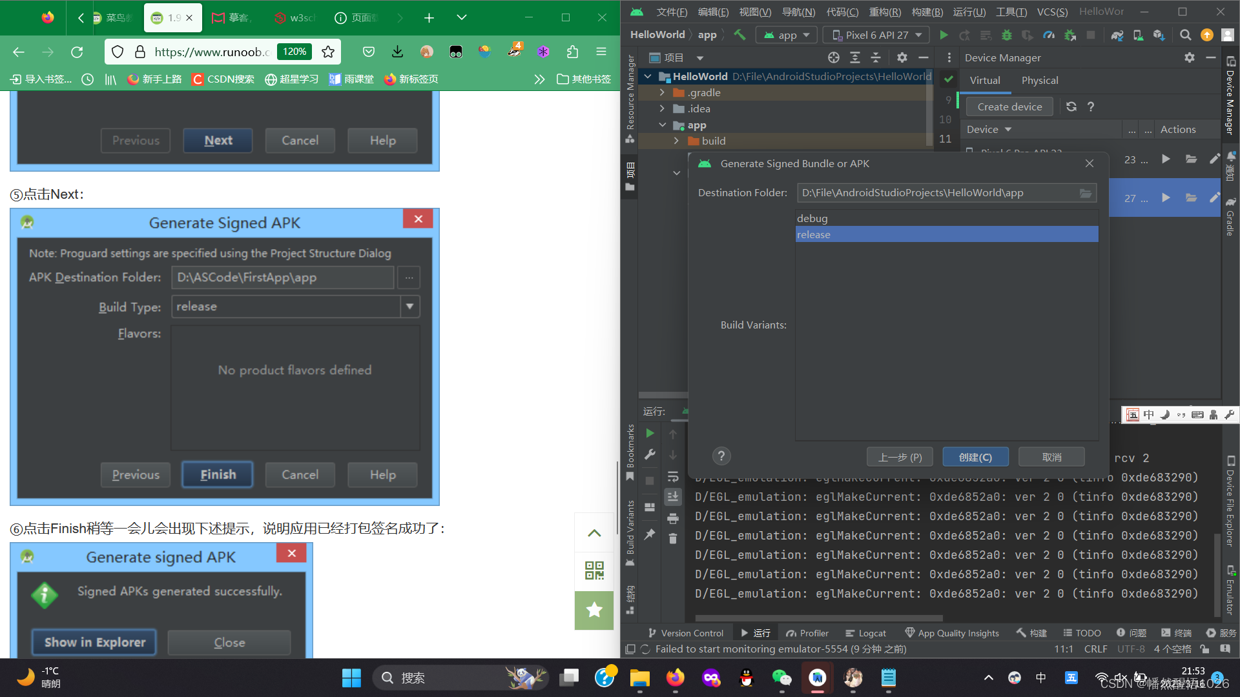Click the SDK Manager toolbar icon
1240x697 pixels.
(x=1159, y=35)
